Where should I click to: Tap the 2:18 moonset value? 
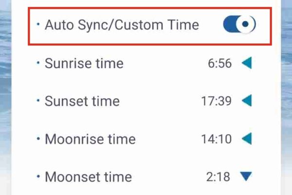coord(218,176)
